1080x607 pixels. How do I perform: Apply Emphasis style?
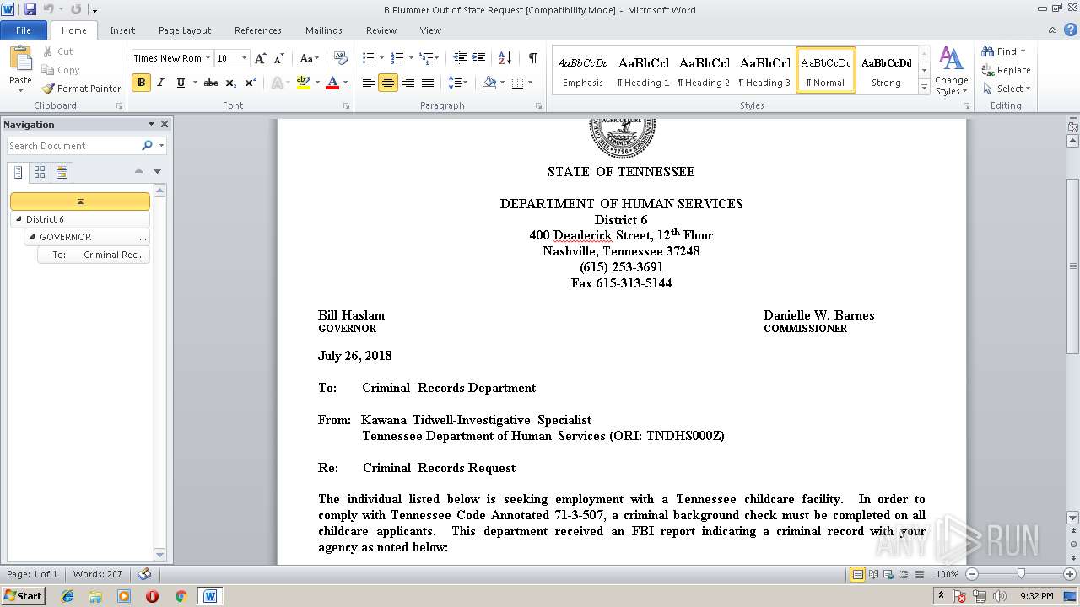pos(583,70)
